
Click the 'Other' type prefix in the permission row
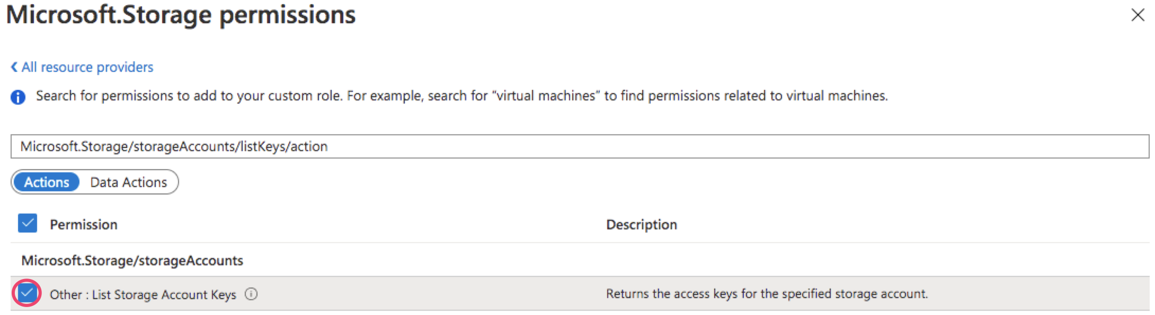tap(66, 294)
